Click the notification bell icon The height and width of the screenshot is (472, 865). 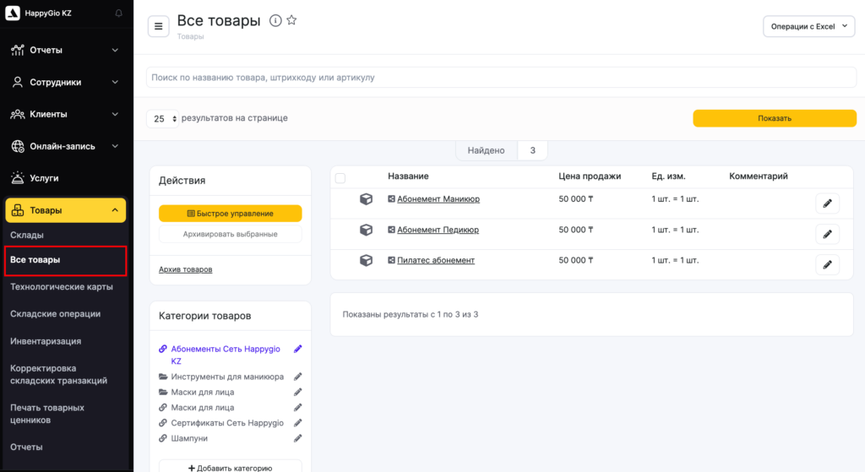click(x=117, y=14)
